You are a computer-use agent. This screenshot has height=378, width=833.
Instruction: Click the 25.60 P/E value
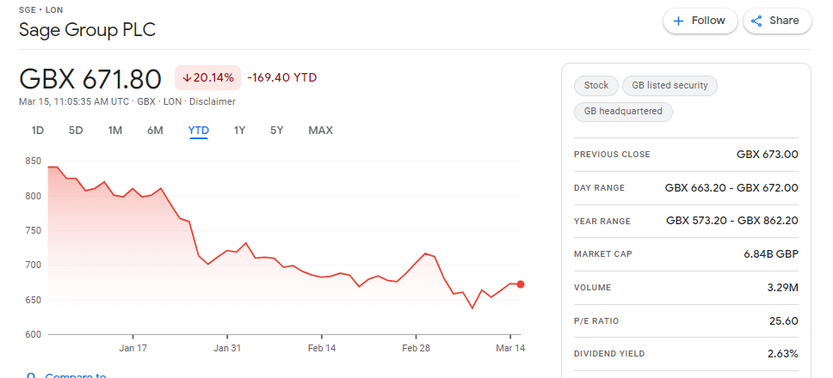[x=784, y=320]
